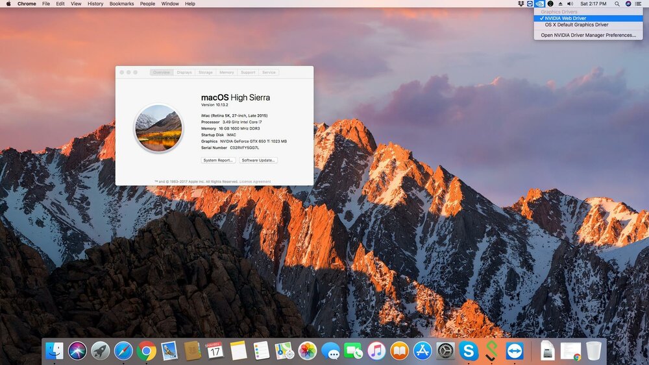649x365 pixels.
Task: Open the Notification Center list icon
Action: tap(639, 4)
